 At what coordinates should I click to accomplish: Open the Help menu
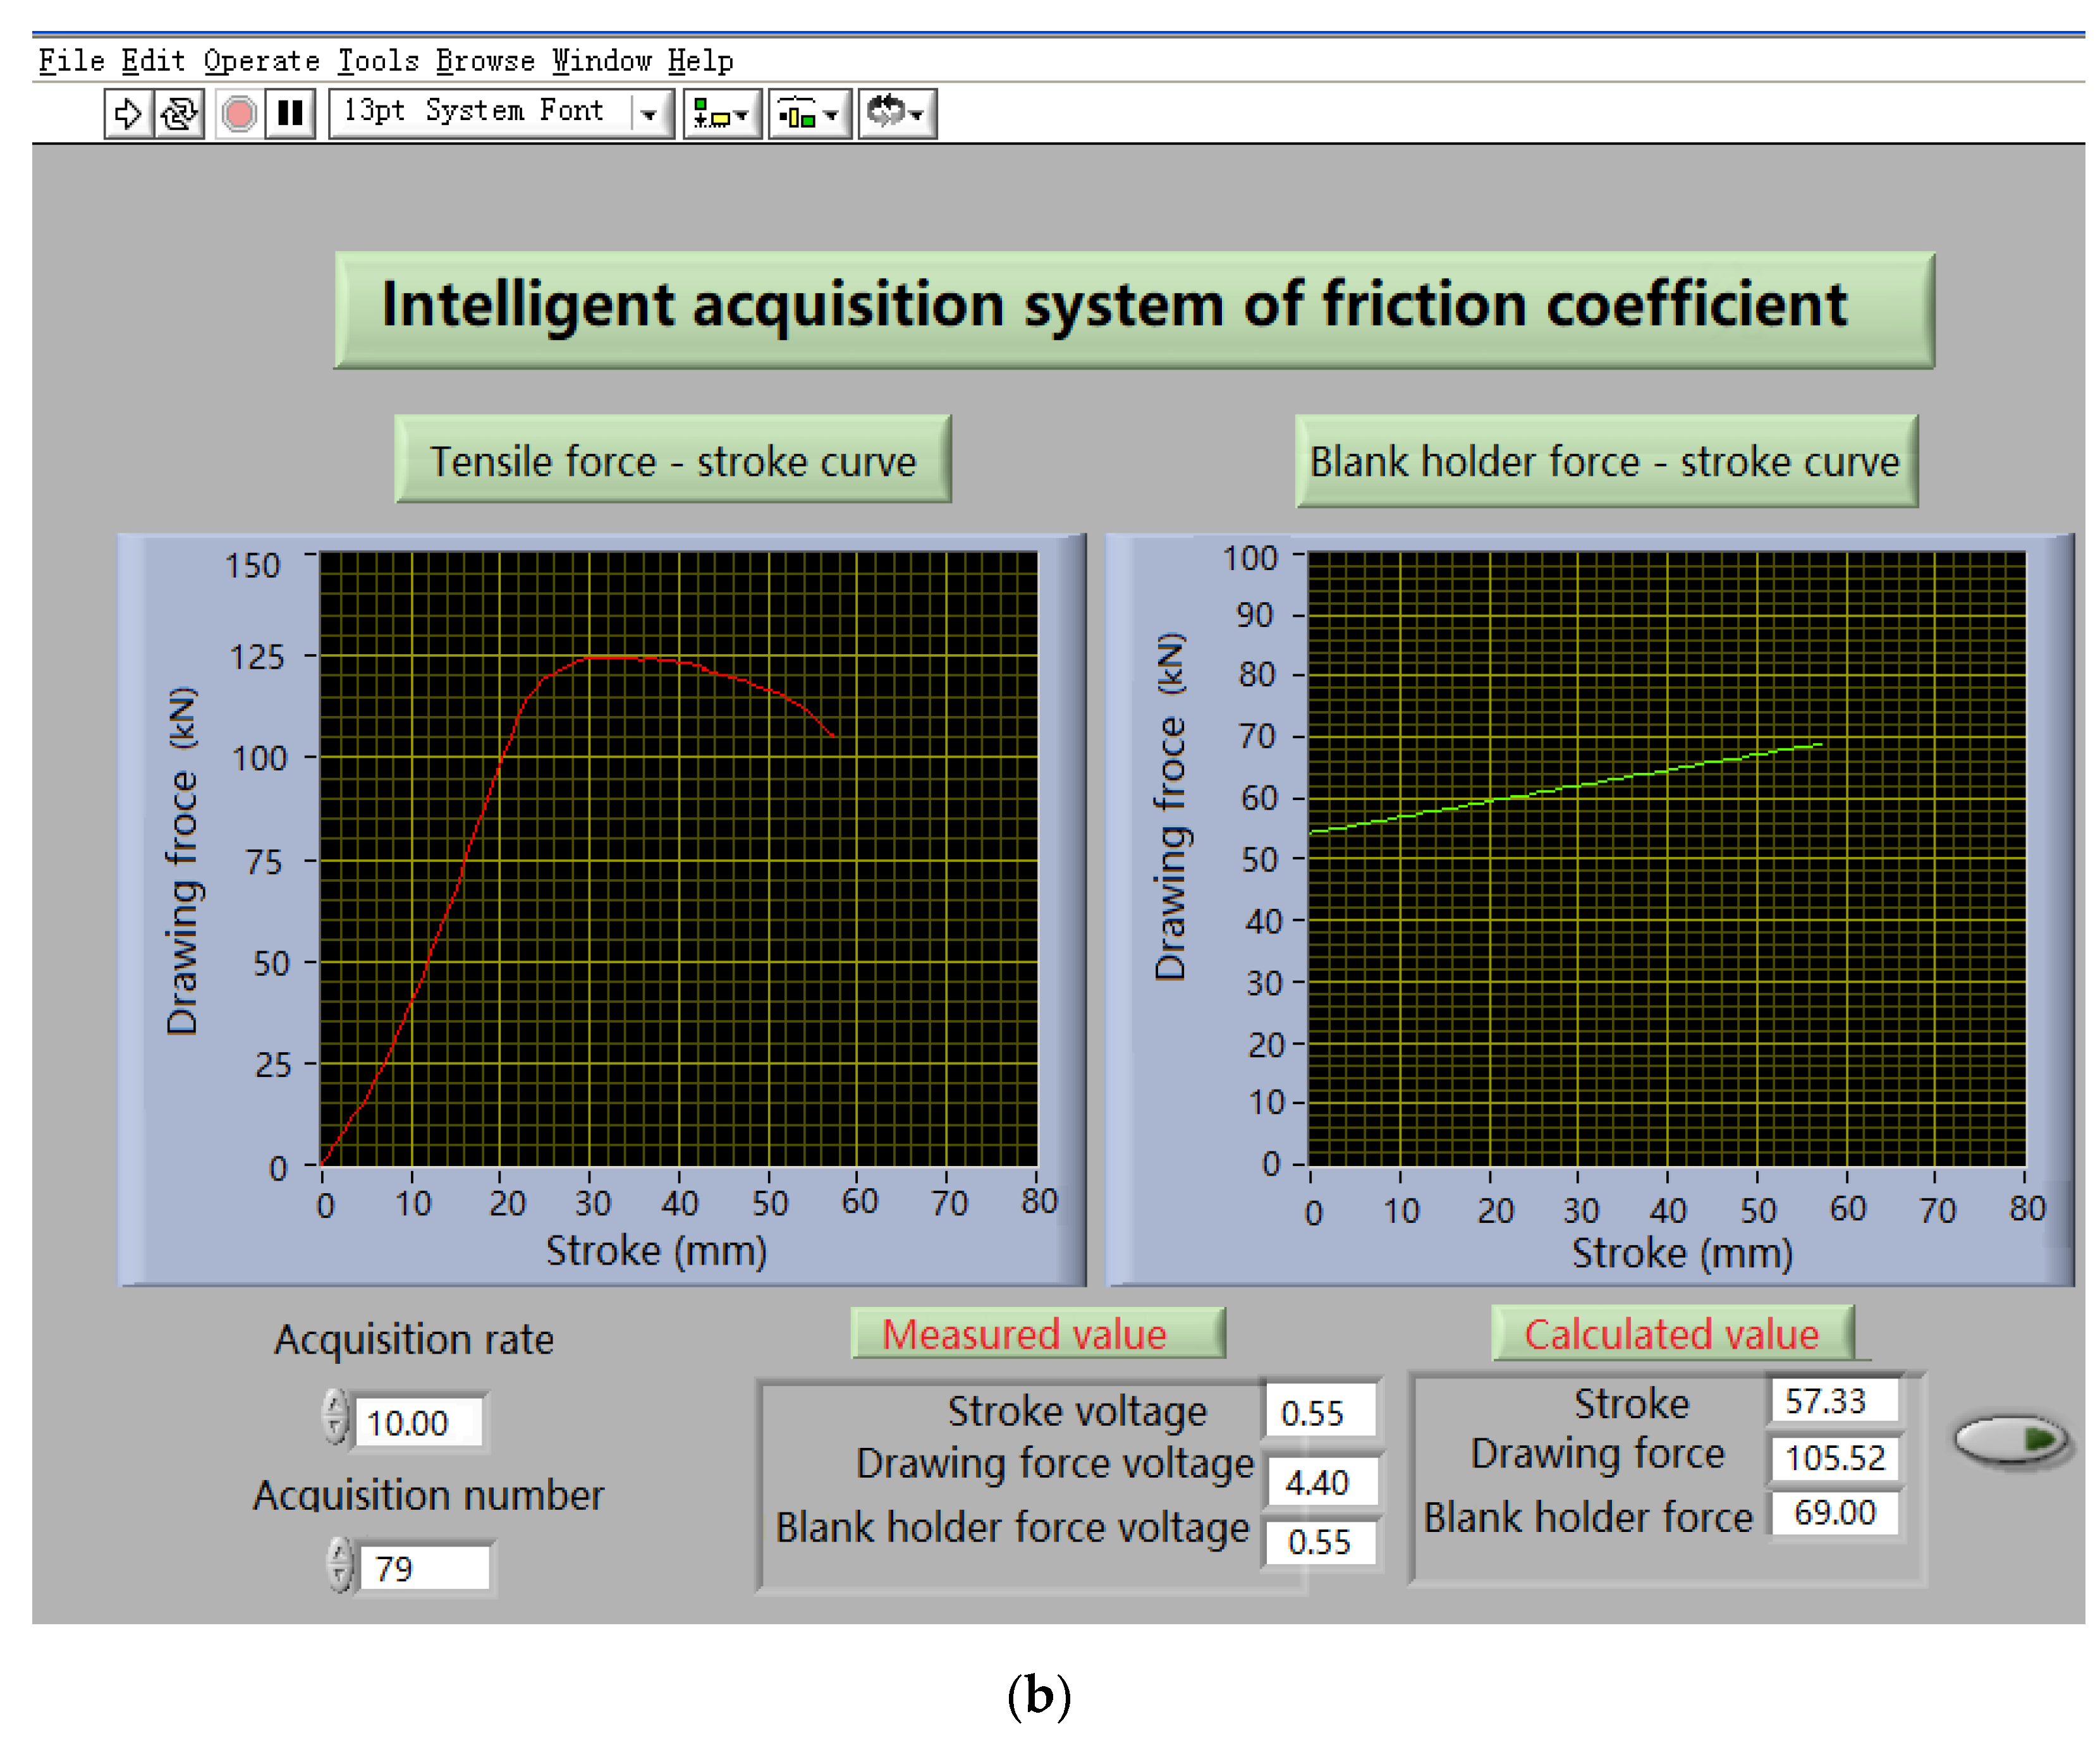(x=700, y=61)
